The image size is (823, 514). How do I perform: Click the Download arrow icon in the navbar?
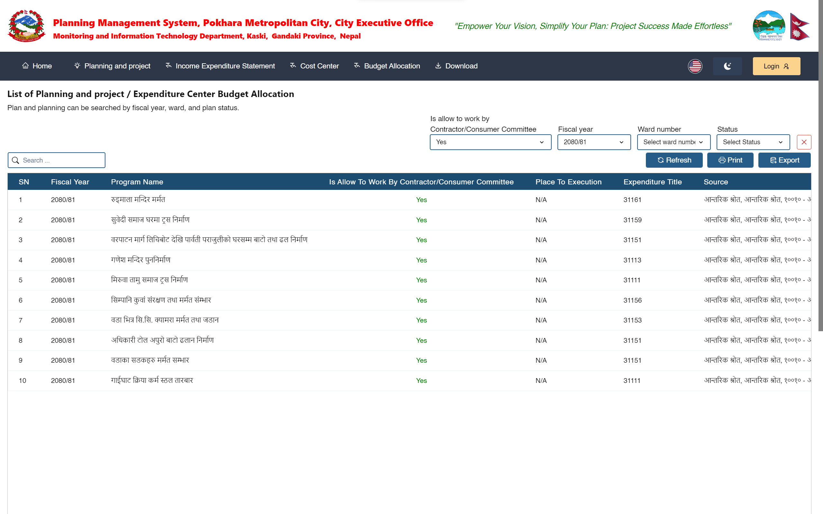coord(438,66)
